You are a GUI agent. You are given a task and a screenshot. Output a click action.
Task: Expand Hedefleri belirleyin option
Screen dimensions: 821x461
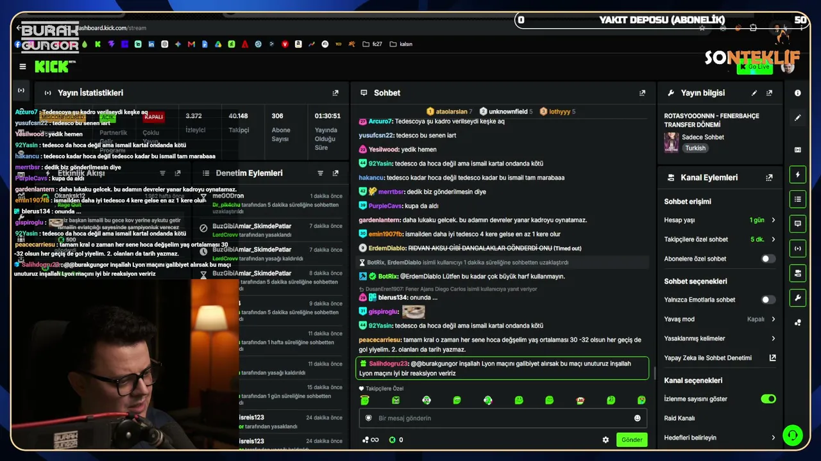[720, 438]
